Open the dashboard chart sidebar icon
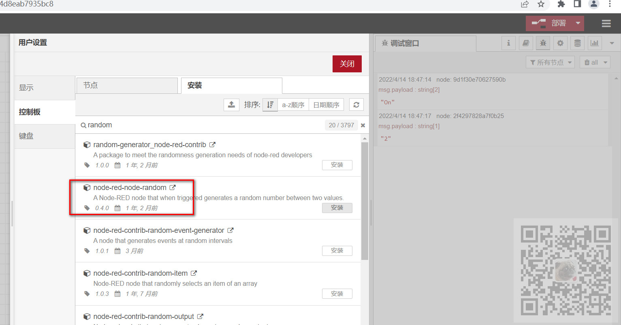The image size is (621, 325). point(595,43)
